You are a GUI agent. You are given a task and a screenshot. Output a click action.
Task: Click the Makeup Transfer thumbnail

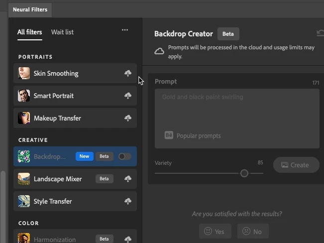click(24, 118)
